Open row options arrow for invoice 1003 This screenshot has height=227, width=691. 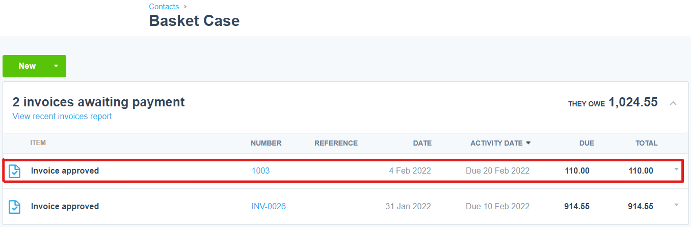(x=676, y=169)
